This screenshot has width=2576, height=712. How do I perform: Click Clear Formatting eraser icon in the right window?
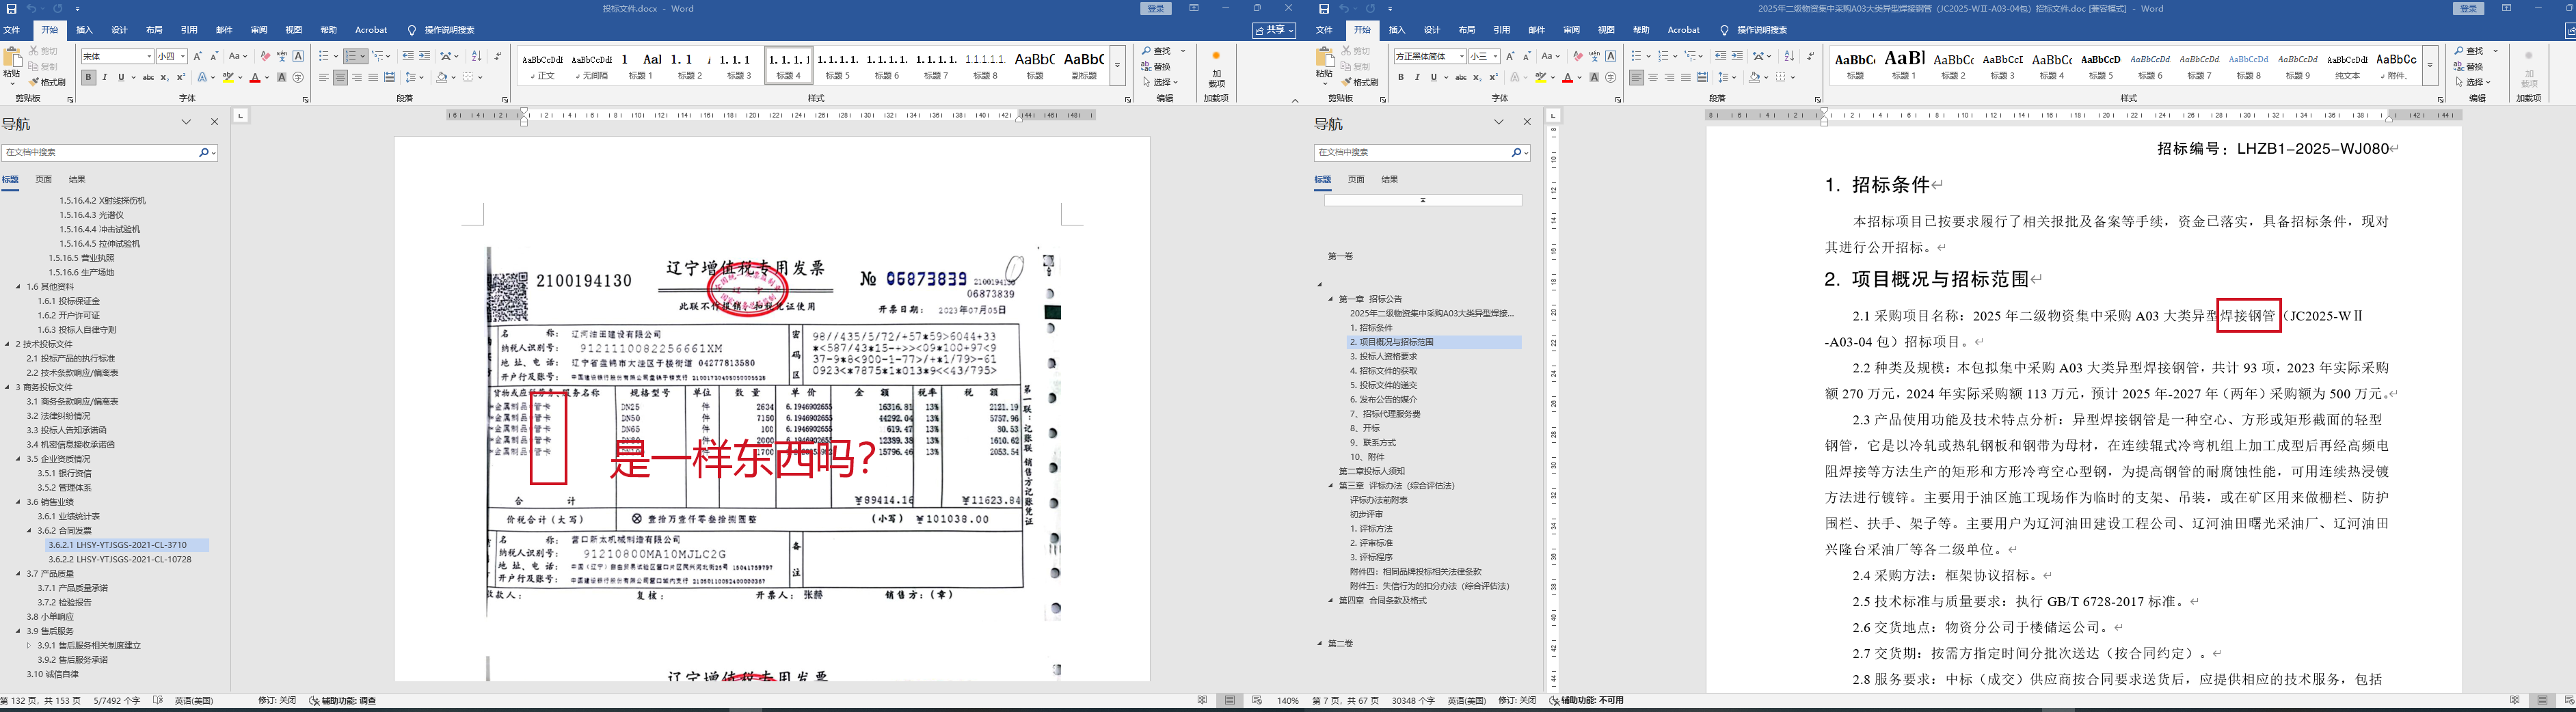(x=1577, y=57)
